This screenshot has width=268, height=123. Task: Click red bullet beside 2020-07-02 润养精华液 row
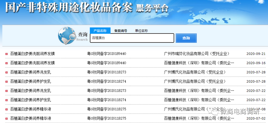[x=6, y=119]
